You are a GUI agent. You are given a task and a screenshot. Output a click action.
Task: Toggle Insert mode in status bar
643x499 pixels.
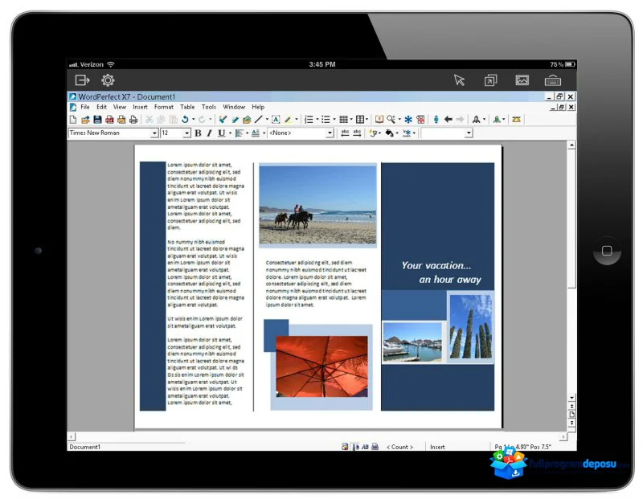(437, 447)
